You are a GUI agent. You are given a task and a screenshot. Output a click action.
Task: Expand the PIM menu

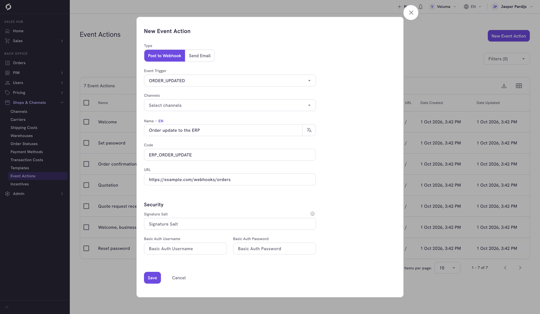coord(35,73)
